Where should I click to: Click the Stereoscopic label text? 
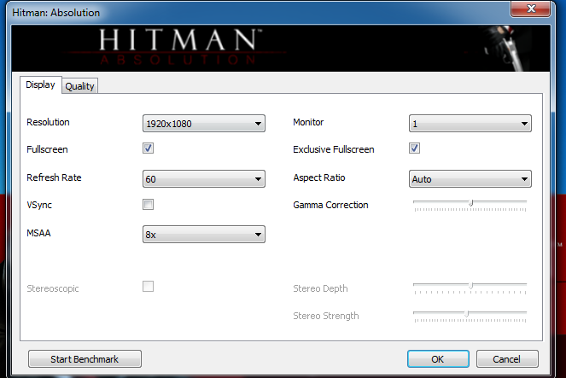[53, 288]
